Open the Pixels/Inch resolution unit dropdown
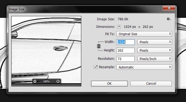This screenshot has width=186, height=102. pos(155,59)
